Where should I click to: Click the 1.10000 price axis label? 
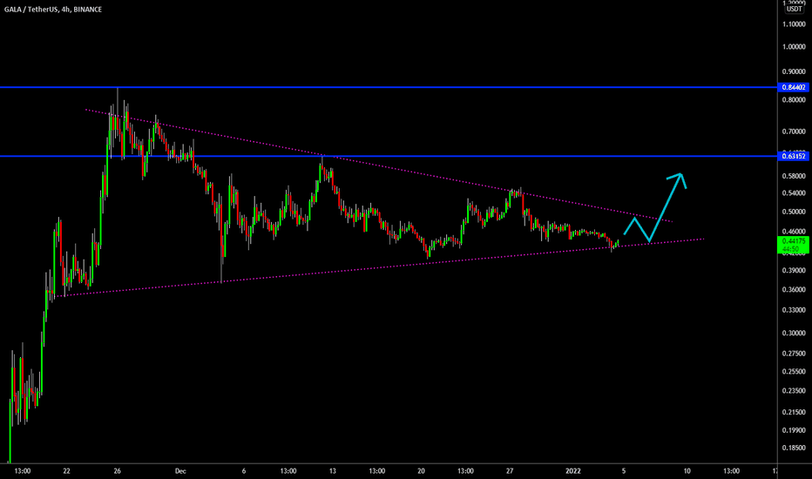(794, 24)
